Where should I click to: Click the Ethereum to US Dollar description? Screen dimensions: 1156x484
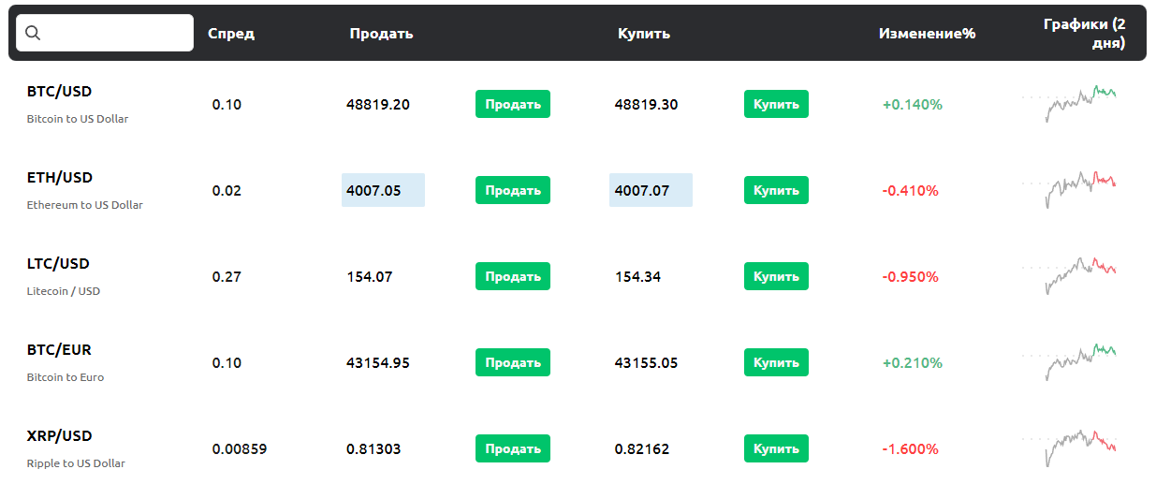pyautogui.click(x=85, y=205)
